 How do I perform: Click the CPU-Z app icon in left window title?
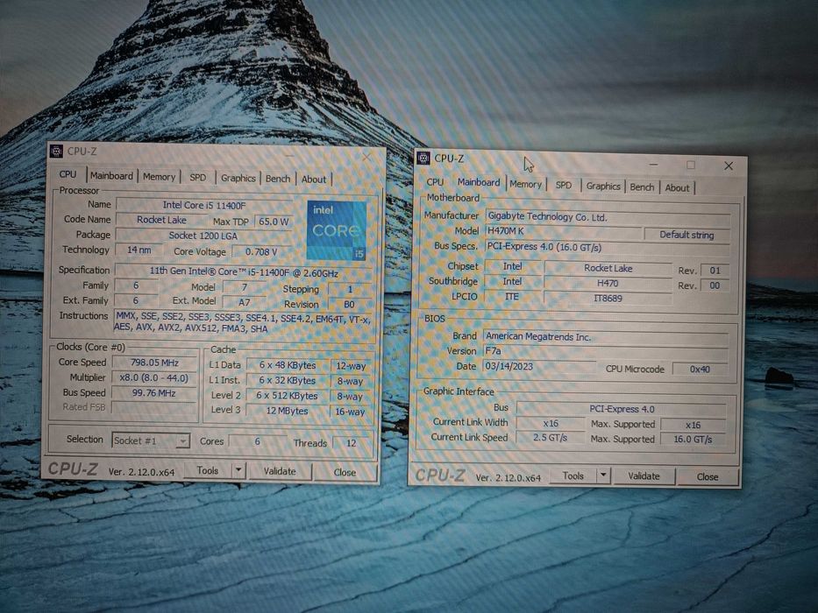[x=56, y=151]
